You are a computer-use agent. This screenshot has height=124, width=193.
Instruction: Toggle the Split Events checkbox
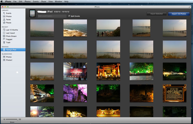click(x=69, y=16)
